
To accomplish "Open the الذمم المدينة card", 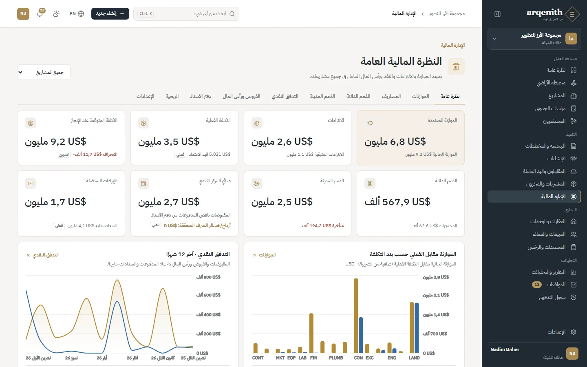I will point(298,203).
